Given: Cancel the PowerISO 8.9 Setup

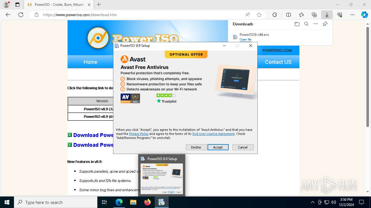Looking at the screenshot, I should click(x=243, y=147).
